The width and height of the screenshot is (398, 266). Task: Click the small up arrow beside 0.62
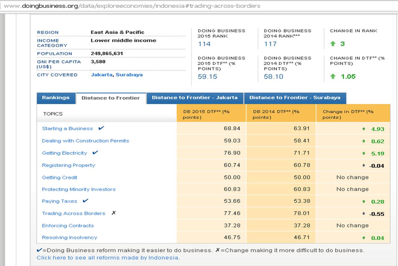364,141
